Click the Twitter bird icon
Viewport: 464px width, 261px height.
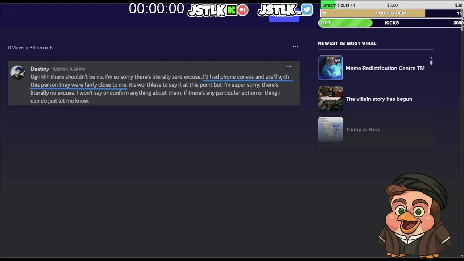coord(307,10)
